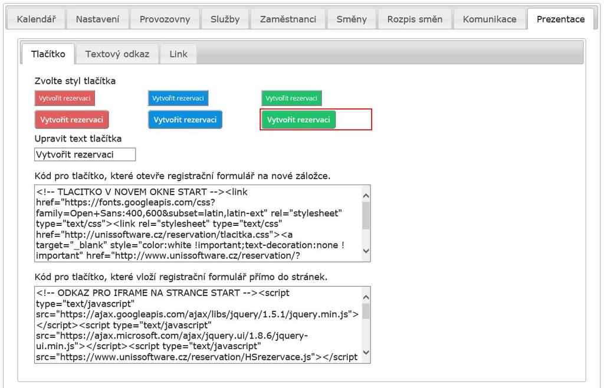This screenshot has height=388, width=604.
Task: Click the button text input field
Action: click(85, 154)
